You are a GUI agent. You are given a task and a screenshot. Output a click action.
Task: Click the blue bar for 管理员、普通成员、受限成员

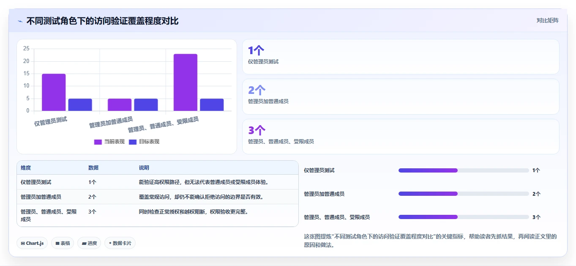pos(212,104)
